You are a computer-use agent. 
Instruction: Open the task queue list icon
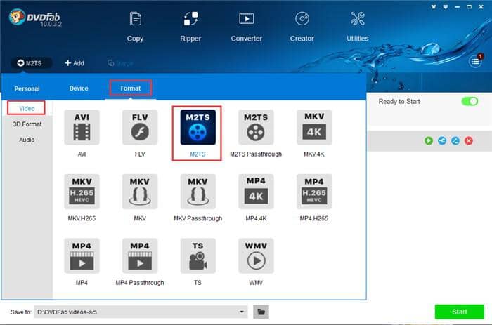coord(475,62)
